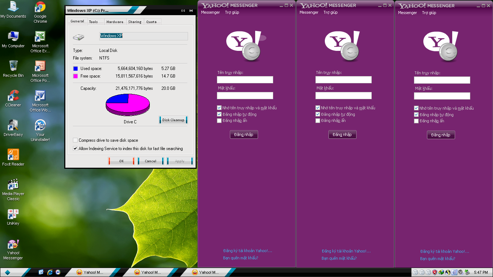Screen dimensions: 493x277
Task: Switch to the Sharing tab
Action: 135,22
